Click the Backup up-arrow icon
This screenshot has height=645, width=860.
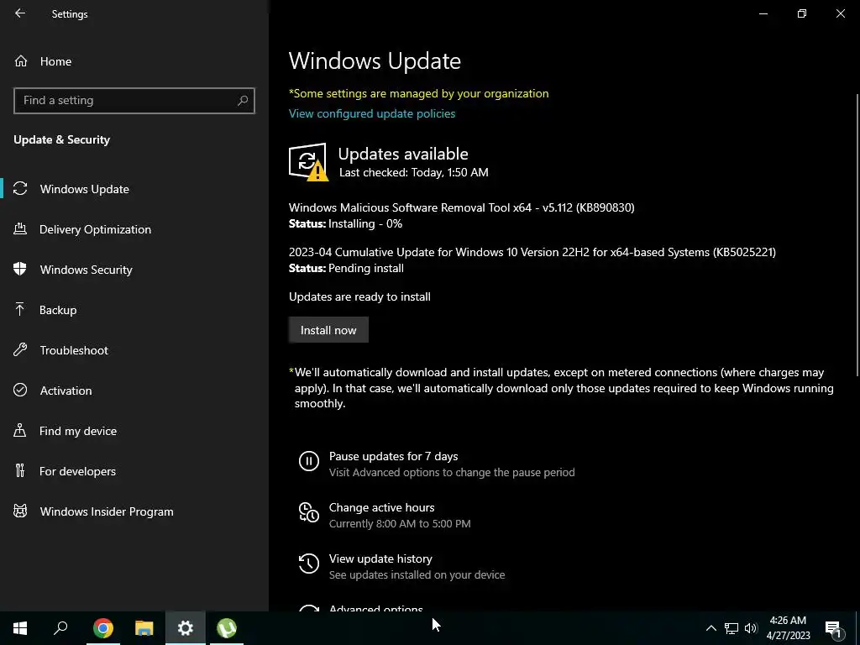20,309
